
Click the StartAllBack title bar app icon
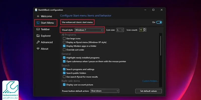36,10
